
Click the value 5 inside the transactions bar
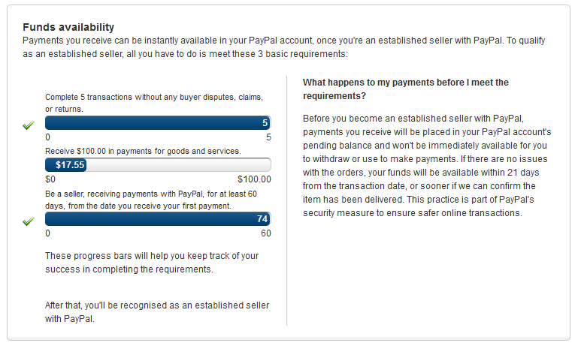click(x=265, y=123)
